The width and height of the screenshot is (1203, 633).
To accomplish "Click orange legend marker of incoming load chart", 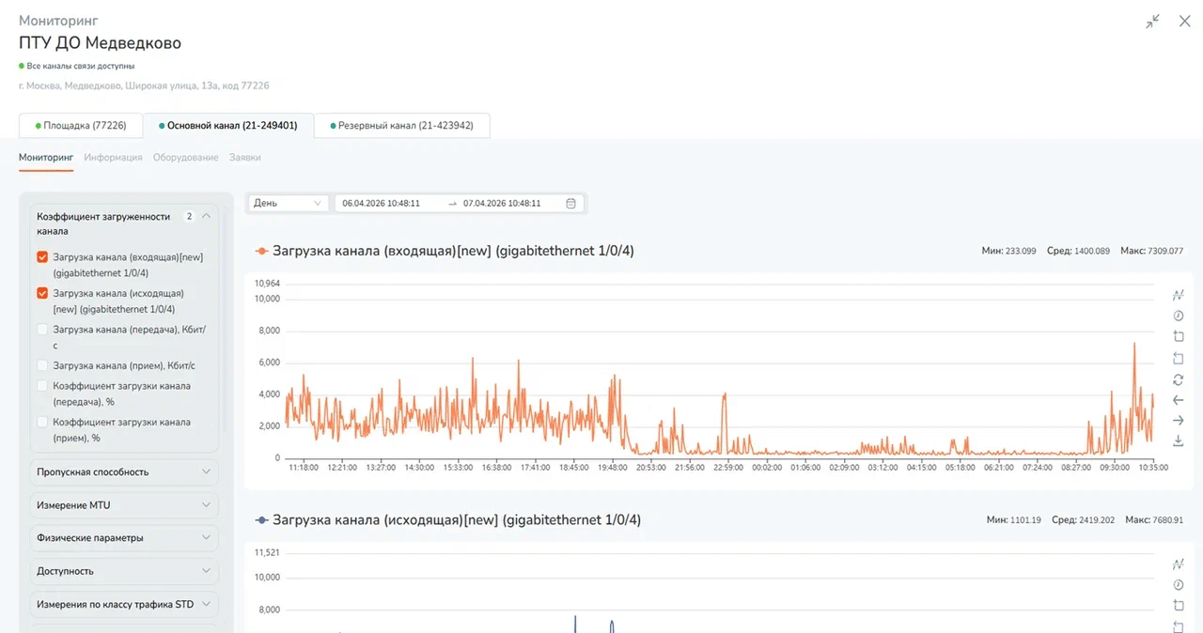I will [261, 251].
